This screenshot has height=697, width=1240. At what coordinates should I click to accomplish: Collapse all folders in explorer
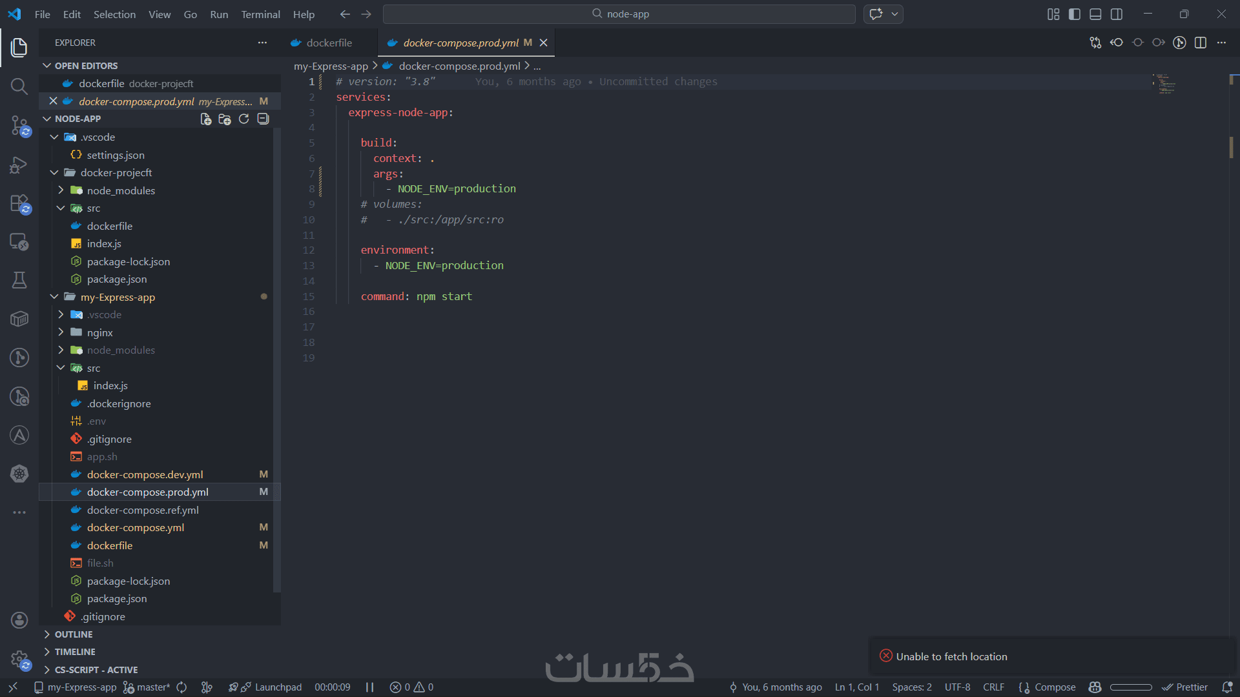pos(263,119)
